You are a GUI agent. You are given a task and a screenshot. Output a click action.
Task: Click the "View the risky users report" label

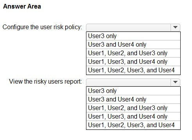[46, 82]
